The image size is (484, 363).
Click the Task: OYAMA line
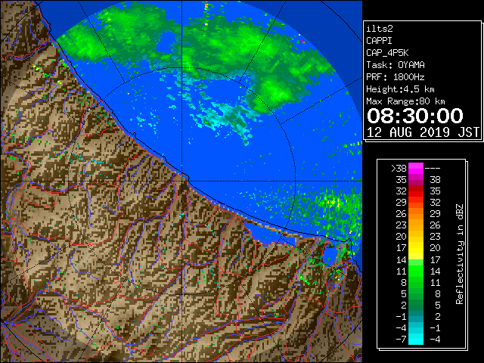[396, 65]
